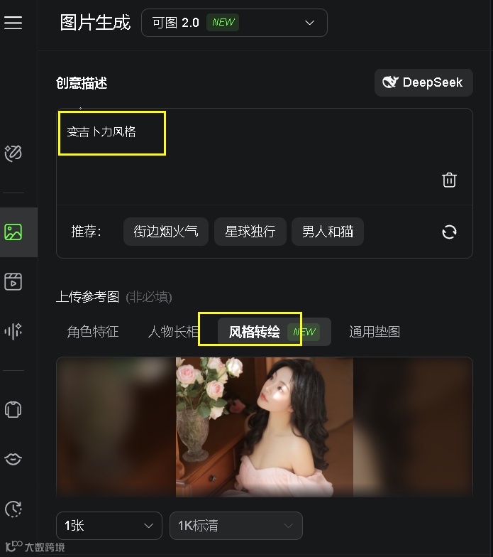Click the AI creative brush sidebar icon
The height and width of the screenshot is (557, 493).
(13, 153)
